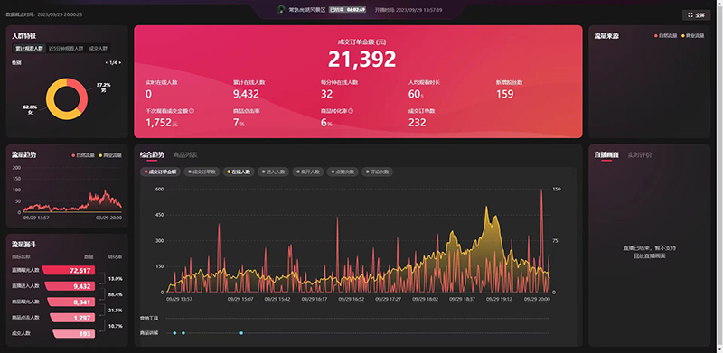Click the 193 成交人数 funnel bar
This screenshot has width=723, height=353.
[74, 333]
